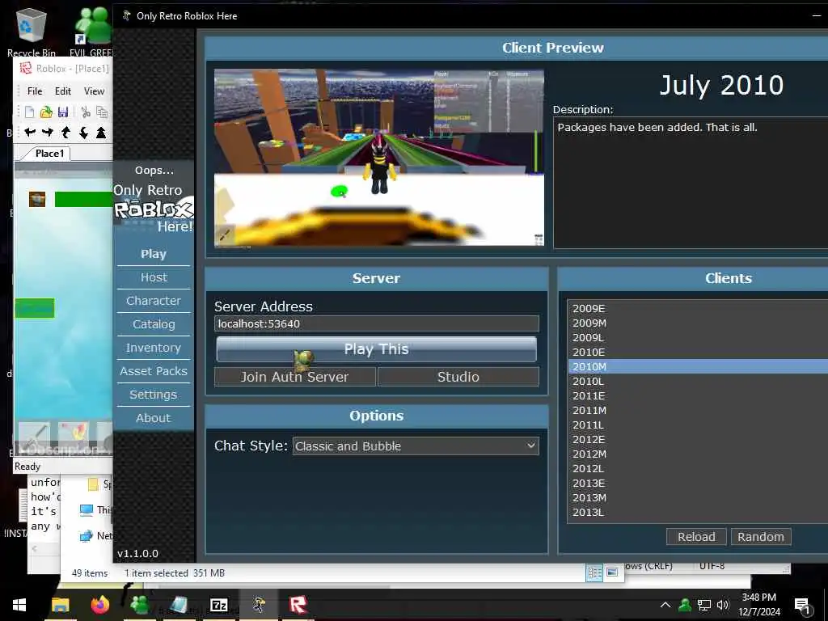Select the 2011M client
The image size is (828, 621).
click(698, 410)
